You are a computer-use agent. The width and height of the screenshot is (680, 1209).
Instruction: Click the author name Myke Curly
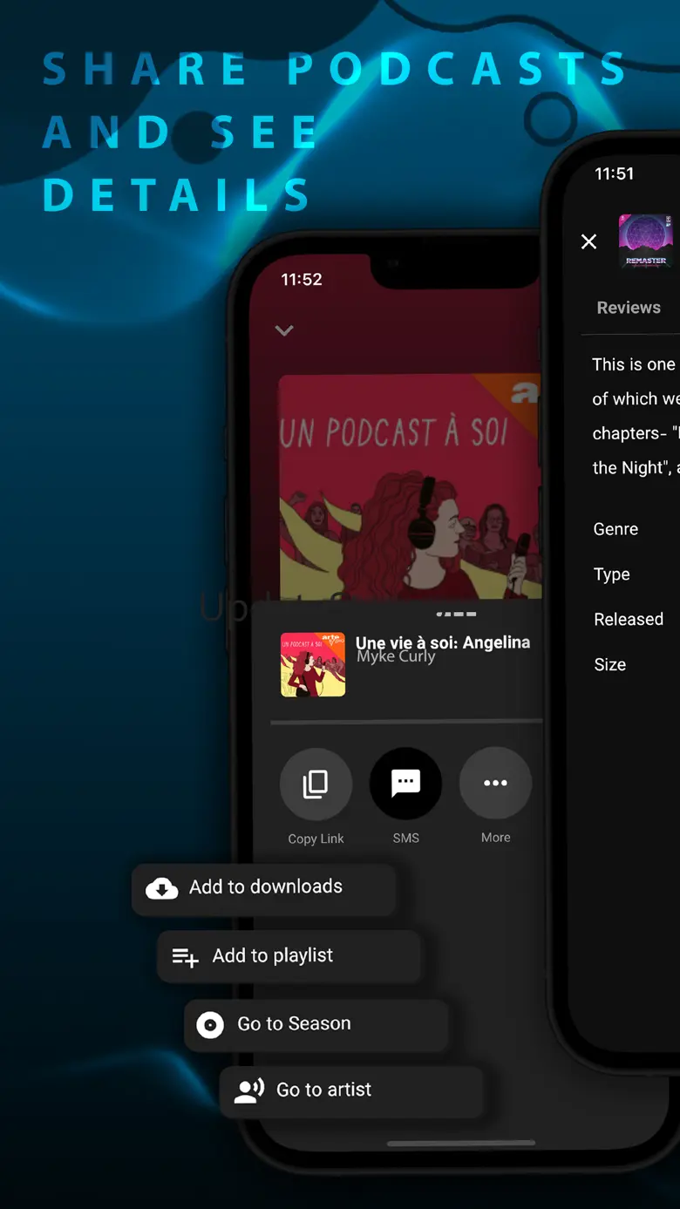[x=396, y=656]
